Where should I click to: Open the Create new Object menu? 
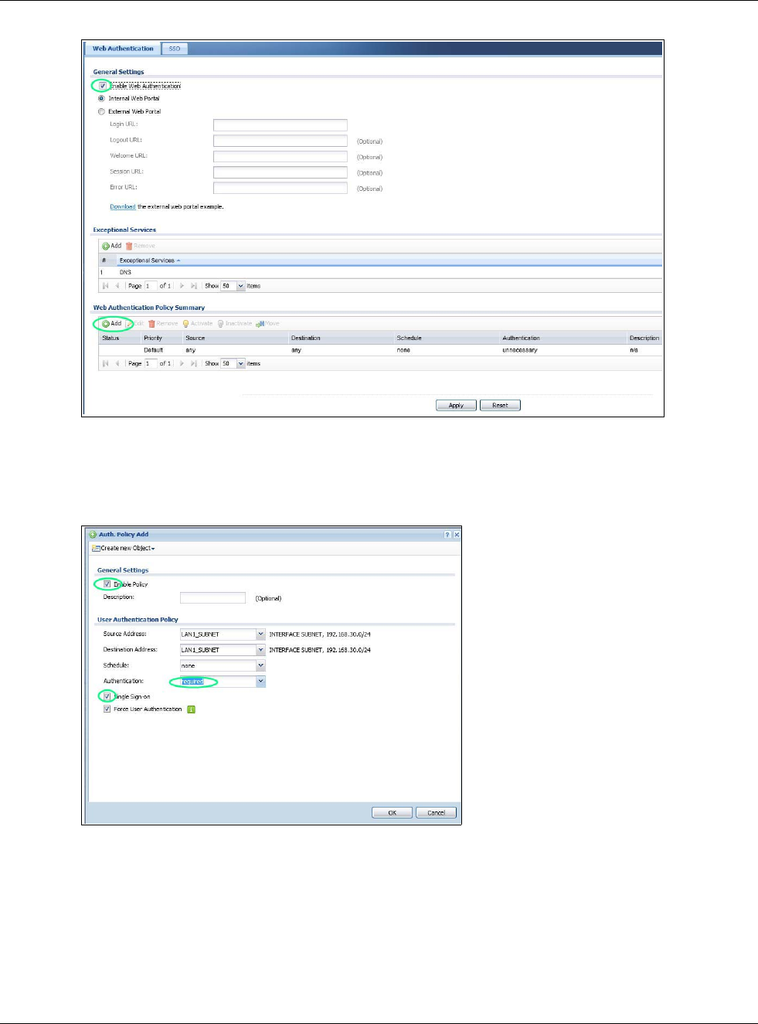click(123, 548)
